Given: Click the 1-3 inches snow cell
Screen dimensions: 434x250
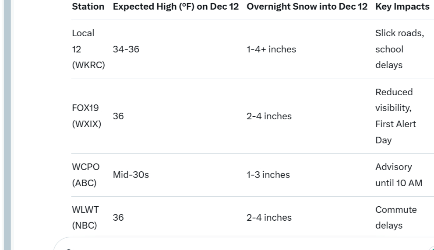Looking at the screenshot, I should point(268,175).
